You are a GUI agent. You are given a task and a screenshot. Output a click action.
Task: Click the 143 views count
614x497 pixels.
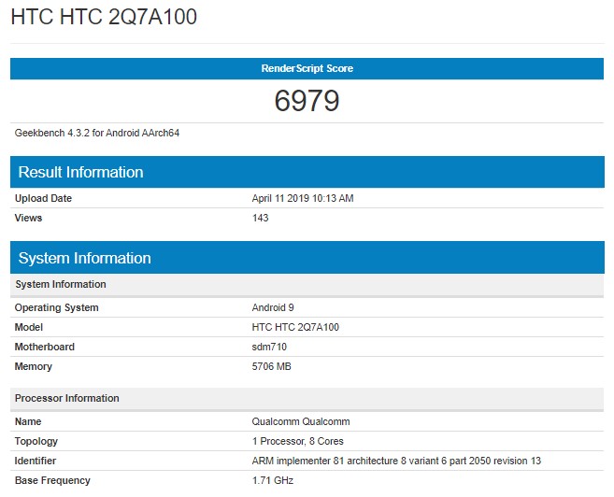click(260, 218)
